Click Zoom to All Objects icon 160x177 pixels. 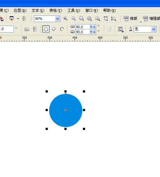tap(89, 19)
